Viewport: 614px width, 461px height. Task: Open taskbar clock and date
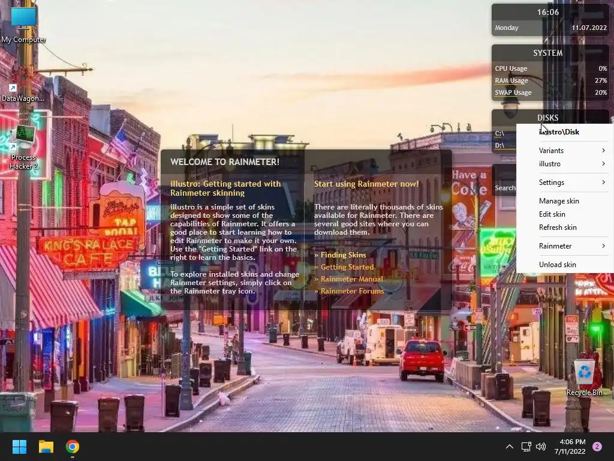(570, 447)
